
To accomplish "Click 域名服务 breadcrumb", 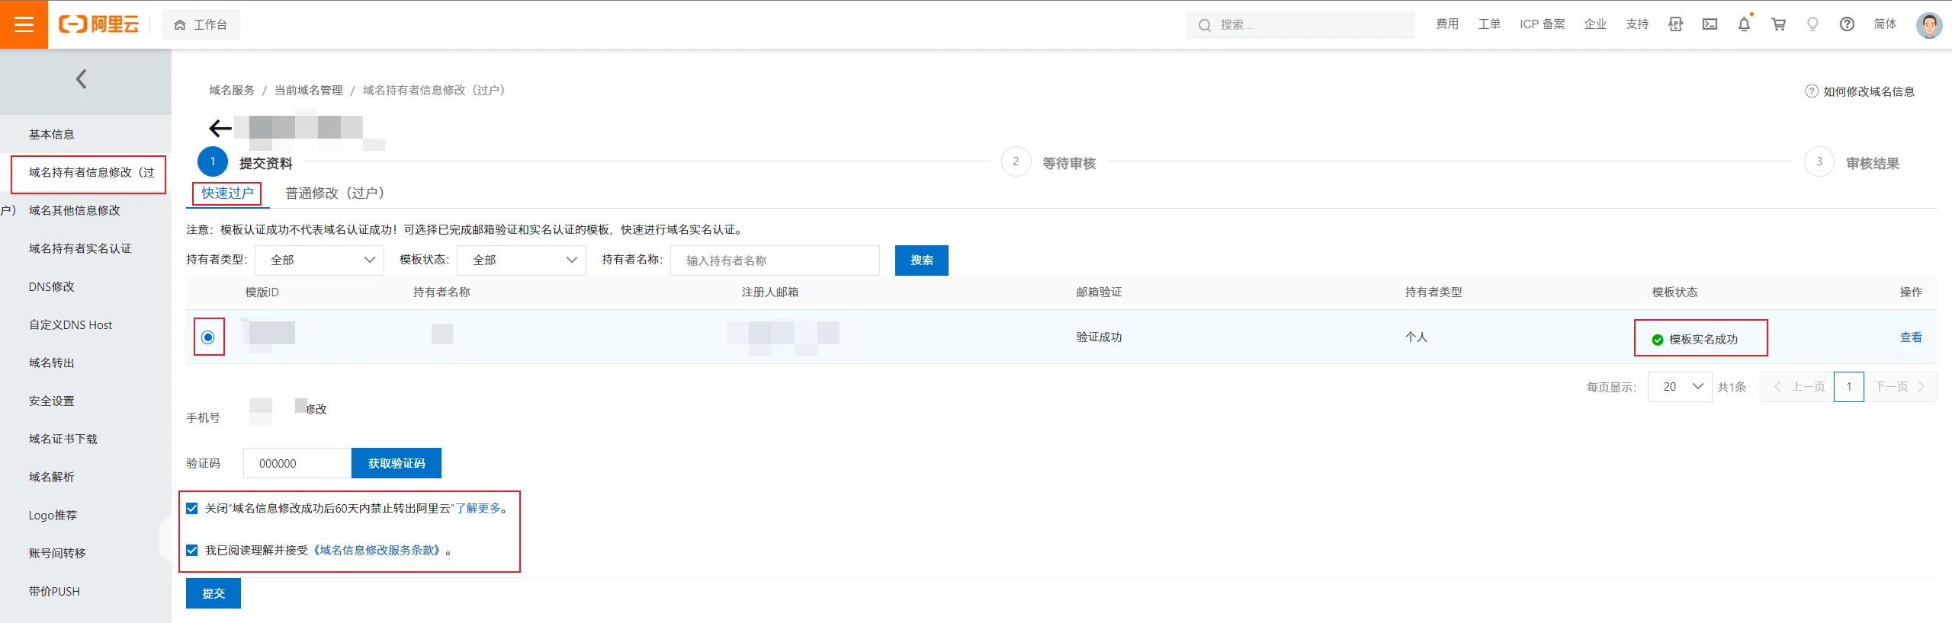I will pyautogui.click(x=232, y=90).
